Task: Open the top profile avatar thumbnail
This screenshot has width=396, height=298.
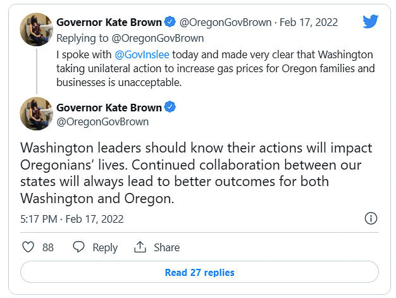Action: tap(37, 30)
